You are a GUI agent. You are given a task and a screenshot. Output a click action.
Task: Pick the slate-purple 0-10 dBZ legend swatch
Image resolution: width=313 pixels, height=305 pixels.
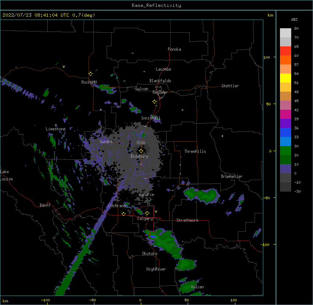[x=285, y=169]
